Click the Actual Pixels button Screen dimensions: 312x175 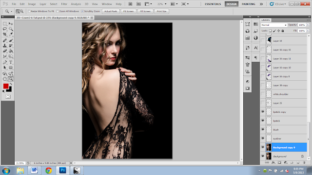point(111,11)
